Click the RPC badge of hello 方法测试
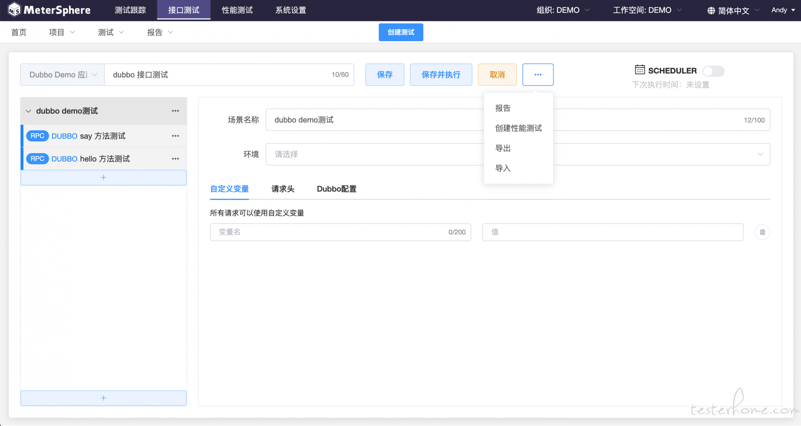 pyautogui.click(x=38, y=159)
